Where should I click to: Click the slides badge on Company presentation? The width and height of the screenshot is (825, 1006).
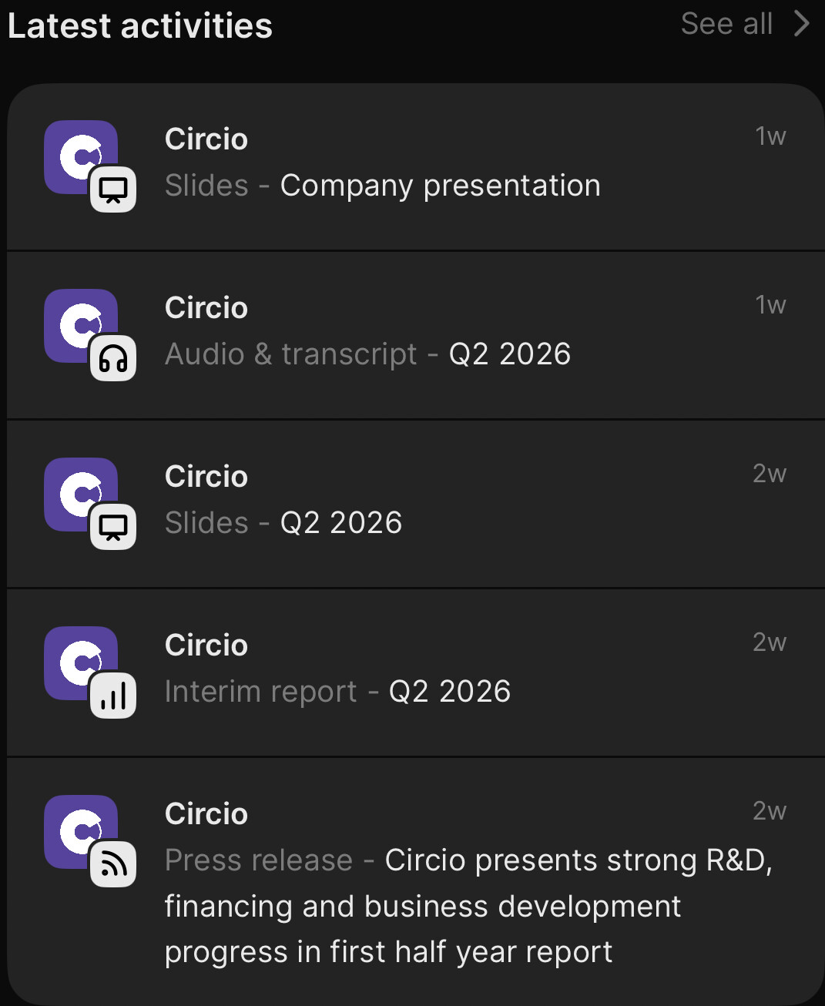point(113,189)
